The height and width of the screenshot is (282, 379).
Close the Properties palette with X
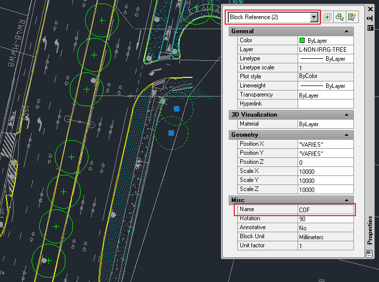pyautogui.click(x=369, y=9)
